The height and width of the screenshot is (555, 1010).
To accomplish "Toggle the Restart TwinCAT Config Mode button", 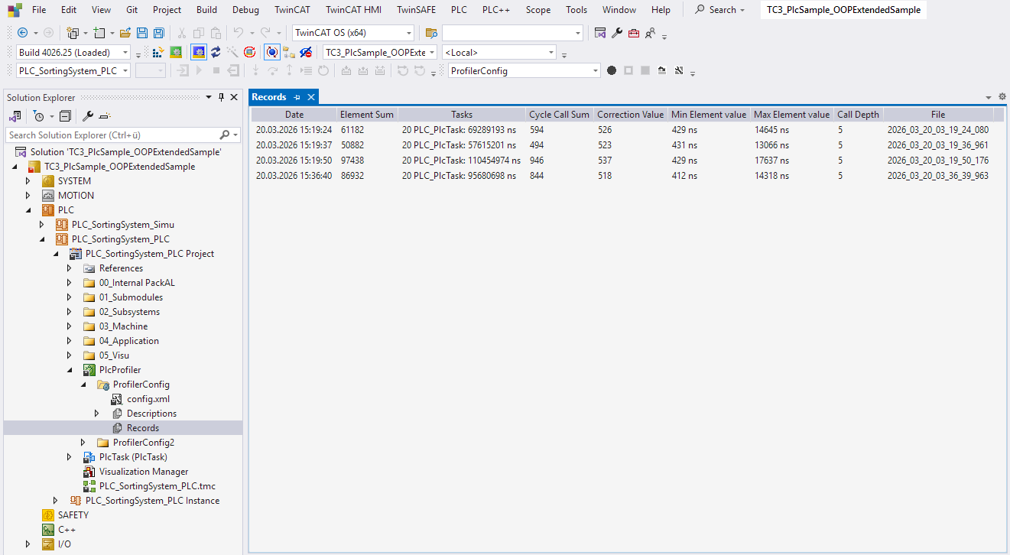I will [198, 52].
